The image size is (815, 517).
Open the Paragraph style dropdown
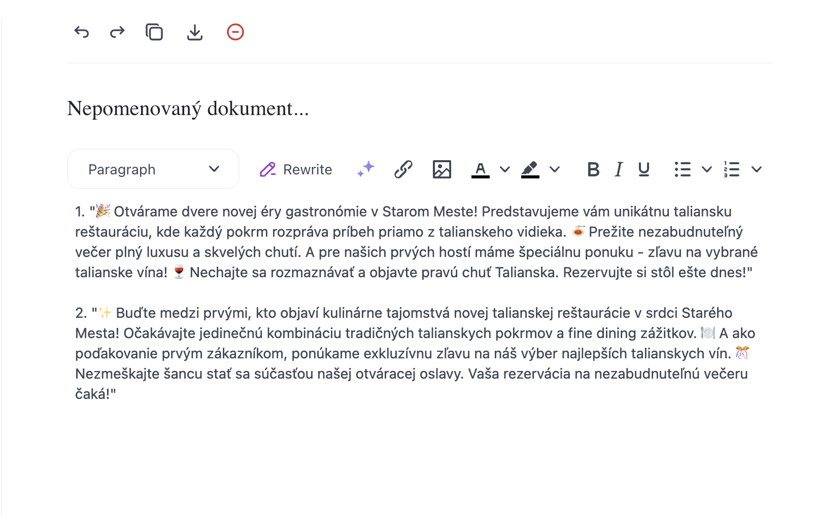[152, 169]
